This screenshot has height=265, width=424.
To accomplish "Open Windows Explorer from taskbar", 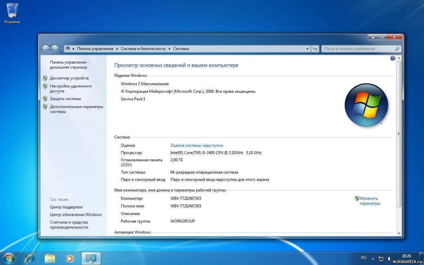I will click(50, 258).
